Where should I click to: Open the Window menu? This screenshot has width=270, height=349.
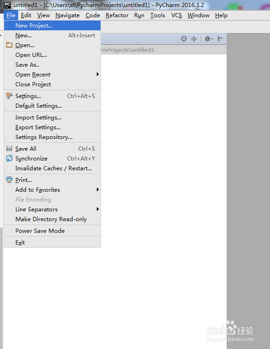coord(198,15)
